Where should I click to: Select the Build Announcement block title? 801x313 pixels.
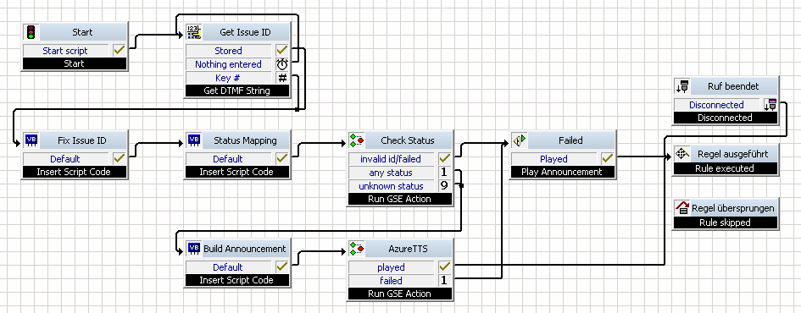click(245, 249)
